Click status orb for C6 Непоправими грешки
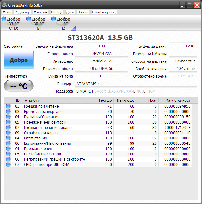 [x=8, y=159]
